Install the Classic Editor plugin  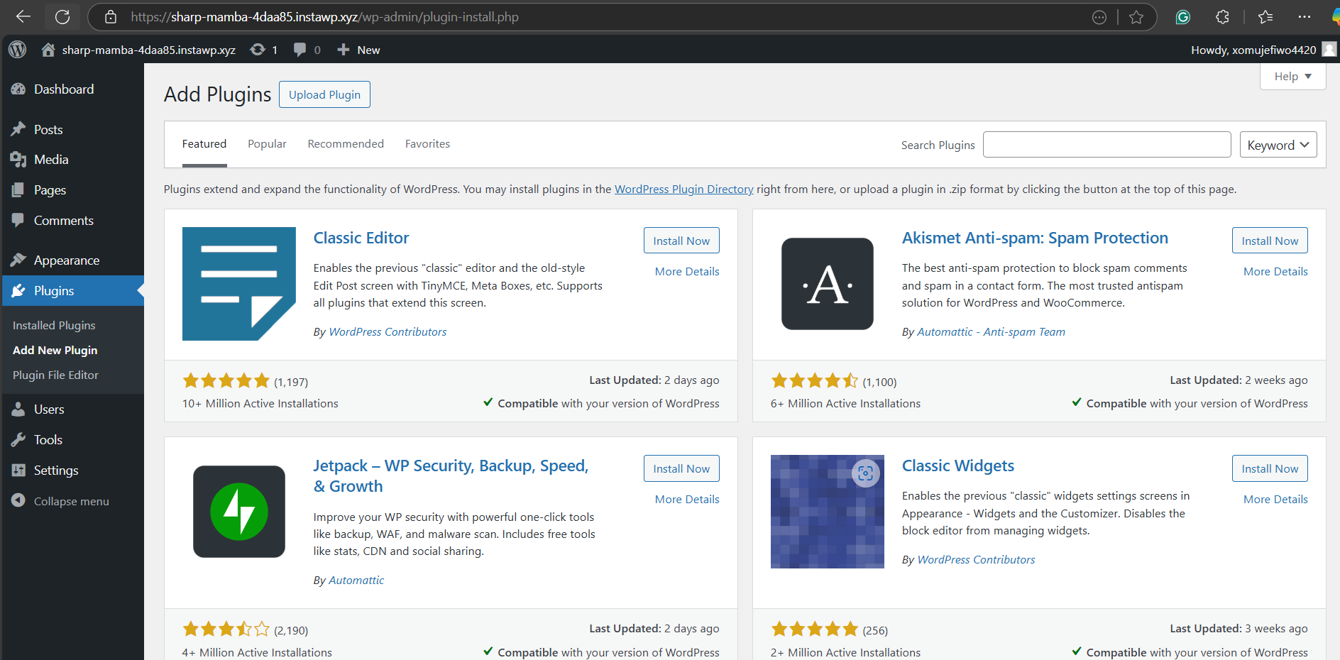pos(681,241)
